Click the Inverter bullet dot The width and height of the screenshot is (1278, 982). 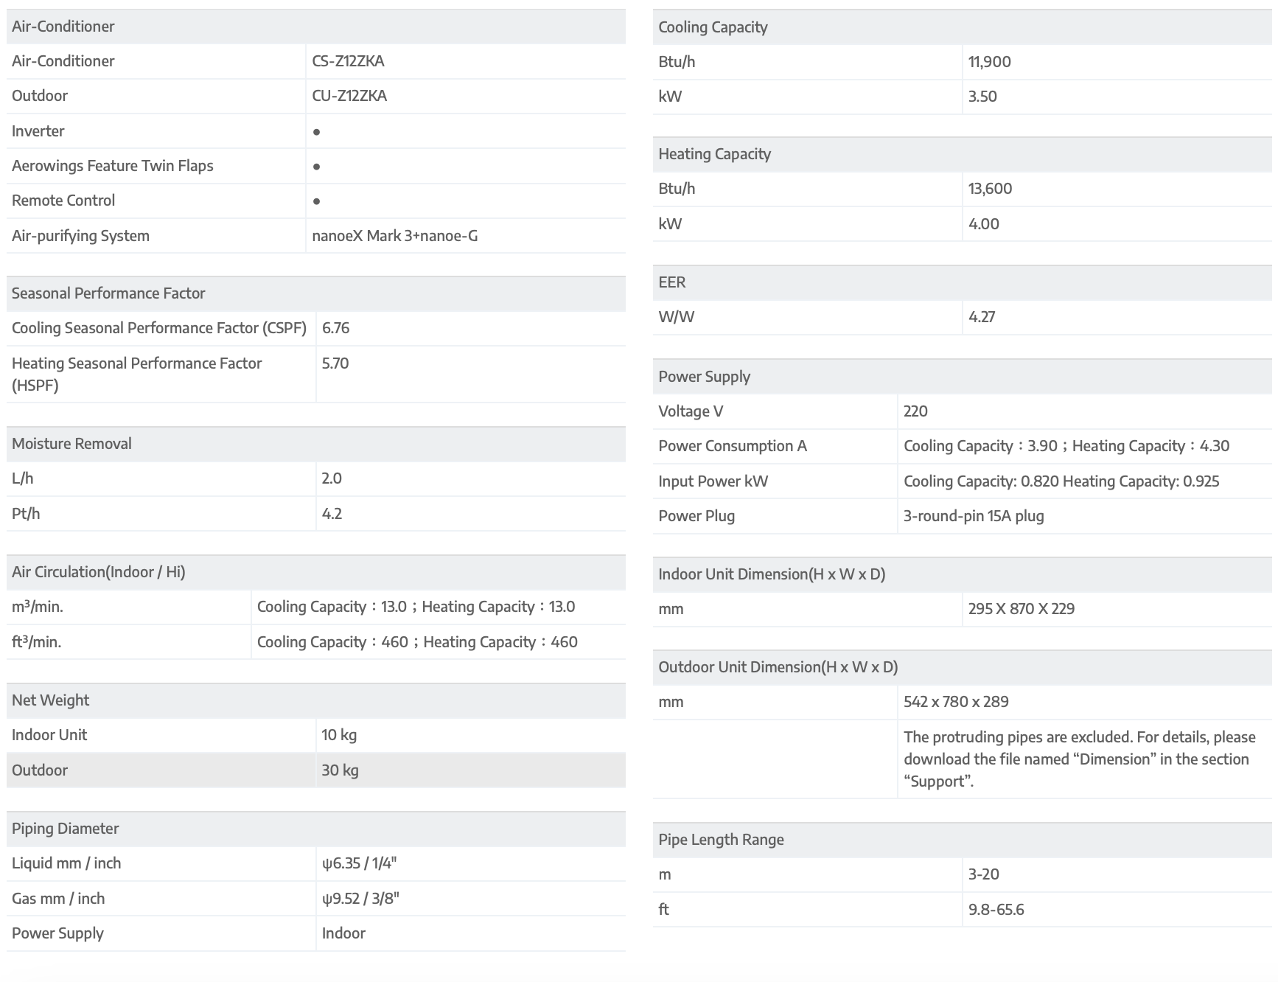coord(316,132)
